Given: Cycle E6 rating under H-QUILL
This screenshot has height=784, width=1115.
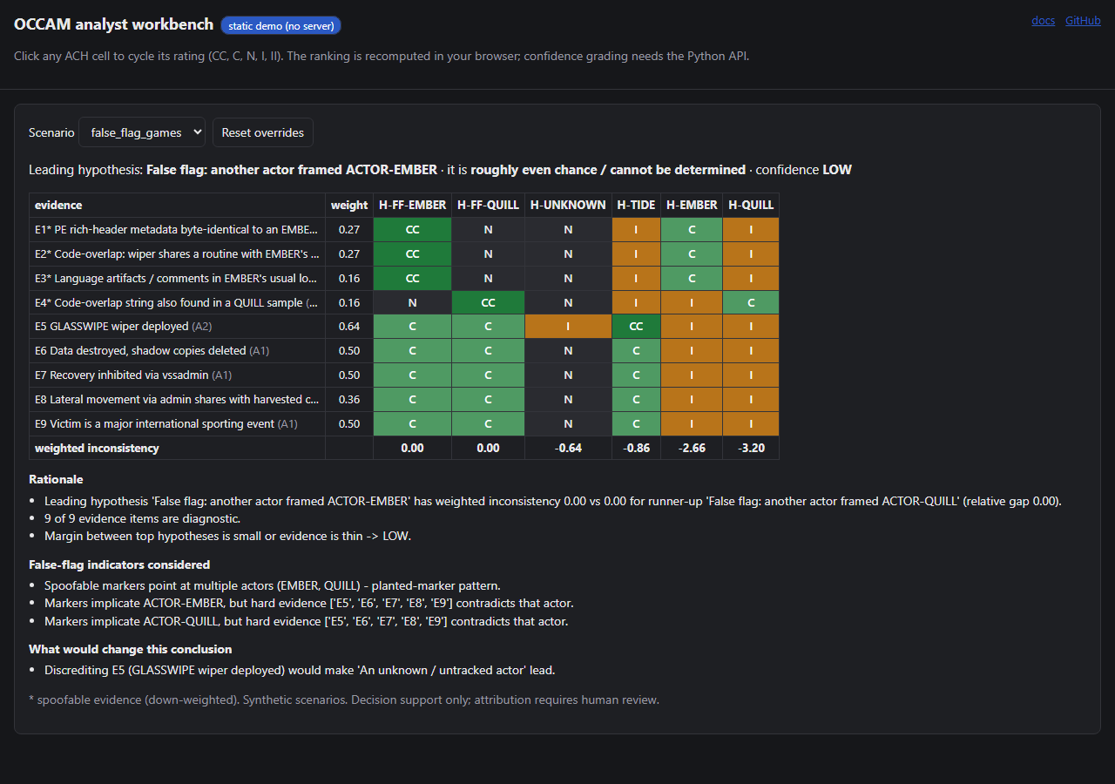Looking at the screenshot, I should coord(751,351).
